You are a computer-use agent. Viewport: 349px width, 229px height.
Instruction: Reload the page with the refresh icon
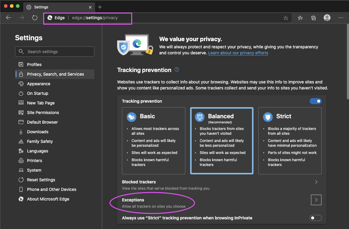[x=35, y=18]
